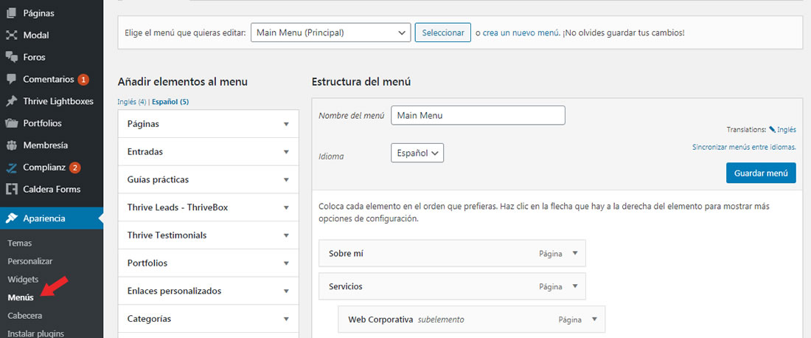Open the Modal sidebar icon

(x=11, y=35)
